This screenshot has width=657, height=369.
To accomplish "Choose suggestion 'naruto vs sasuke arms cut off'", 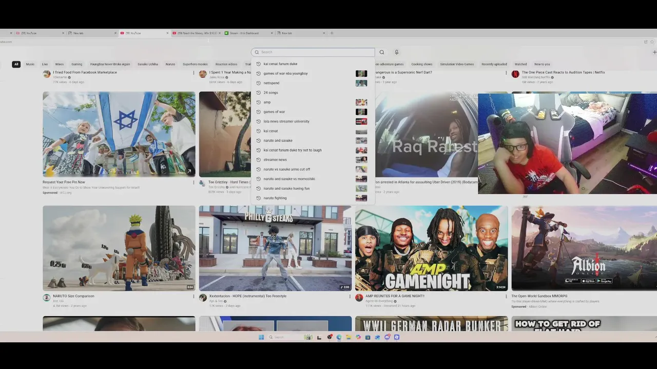I will point(313,169).
